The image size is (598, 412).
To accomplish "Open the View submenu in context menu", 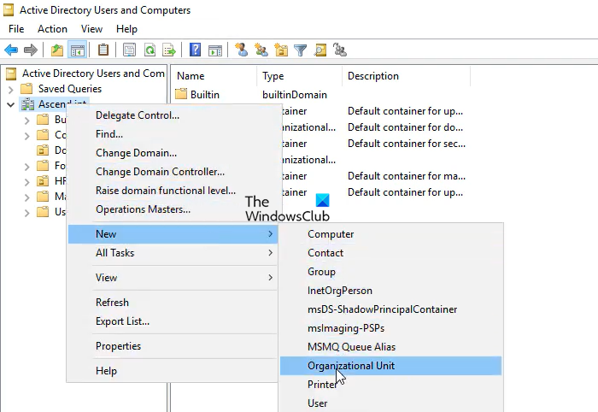I will tap(173, 277).
